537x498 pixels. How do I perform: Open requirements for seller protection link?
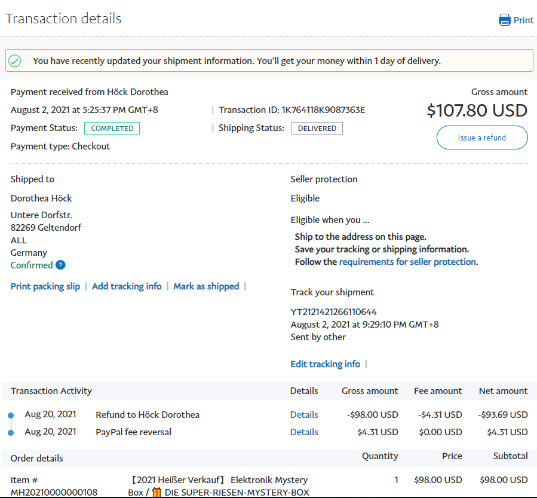coord(407,262)
